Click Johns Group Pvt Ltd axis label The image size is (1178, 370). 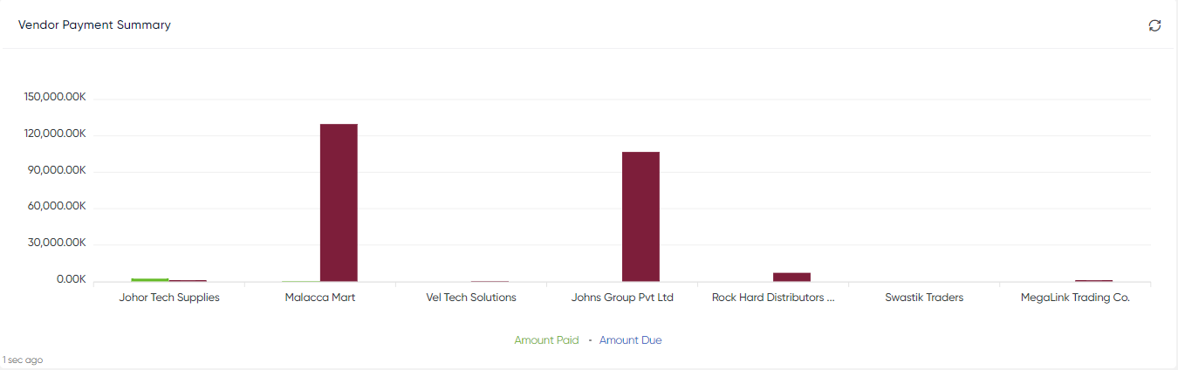(622, 298)
